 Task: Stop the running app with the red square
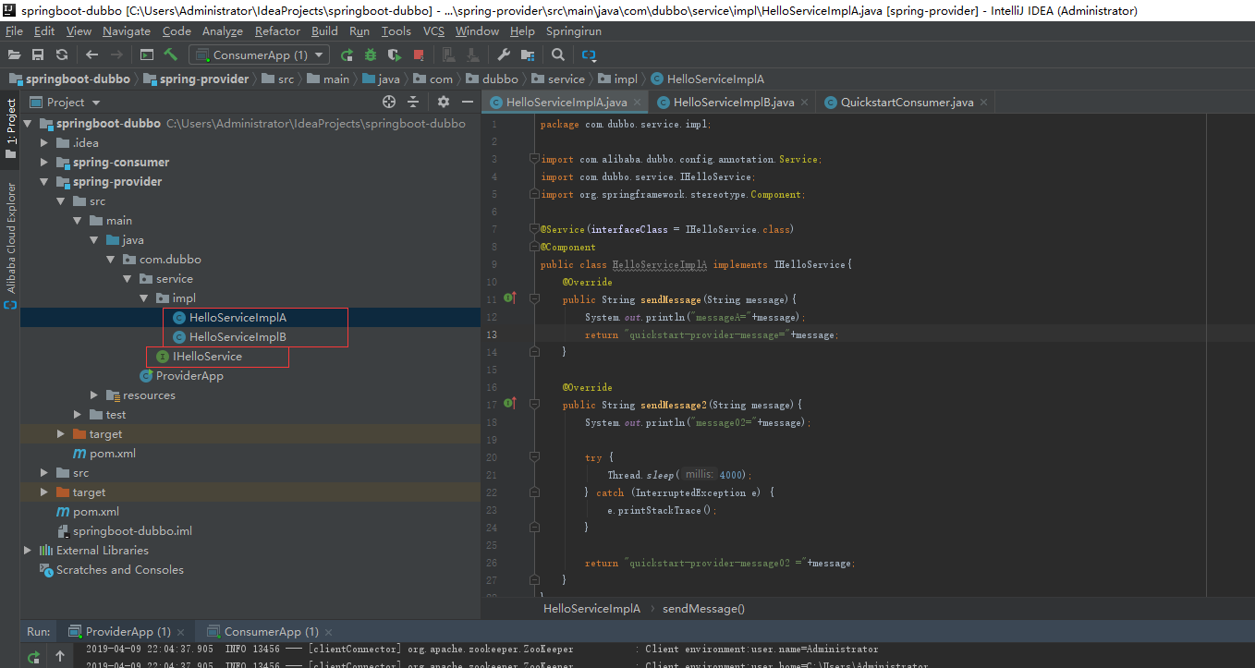[x=419, y=55]
